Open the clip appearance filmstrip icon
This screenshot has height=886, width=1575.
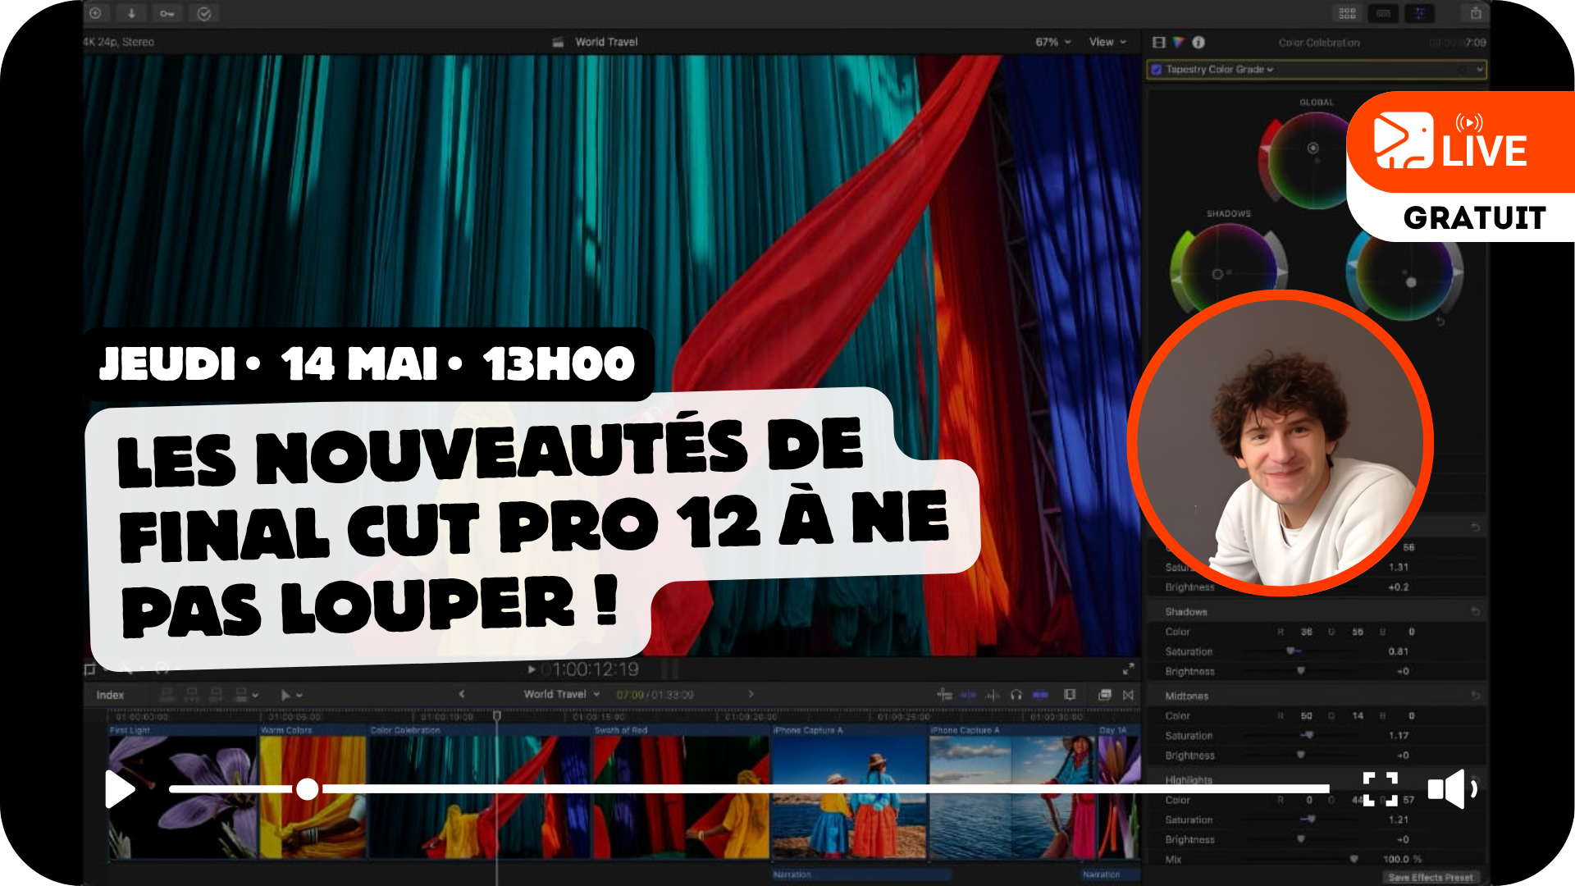1070,695
